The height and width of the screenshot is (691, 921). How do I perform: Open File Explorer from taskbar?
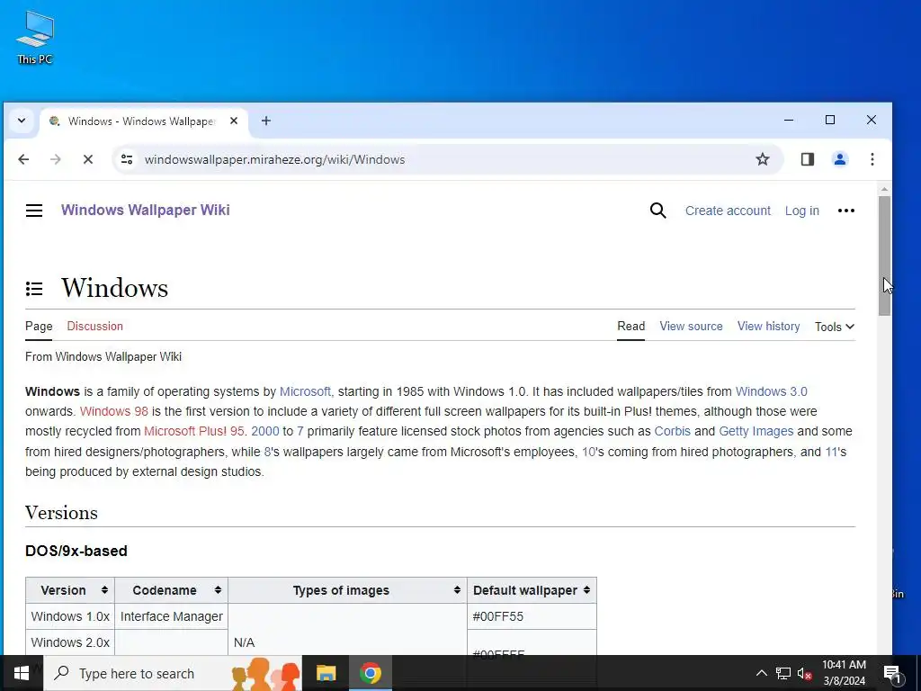(x=326, y=673)
